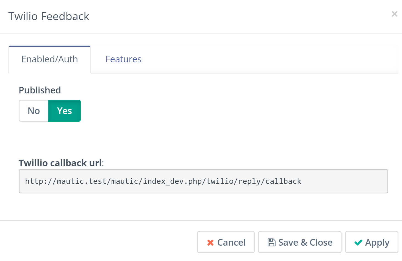Image resolution: width=402 pixels, height=261 pixels.
Task: Open the Features configuration panel
Action: click(123, 59)
